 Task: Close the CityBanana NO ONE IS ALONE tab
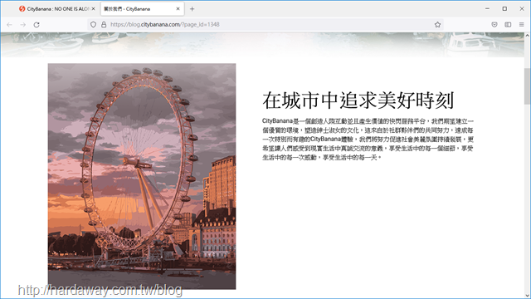click(94, 9)
